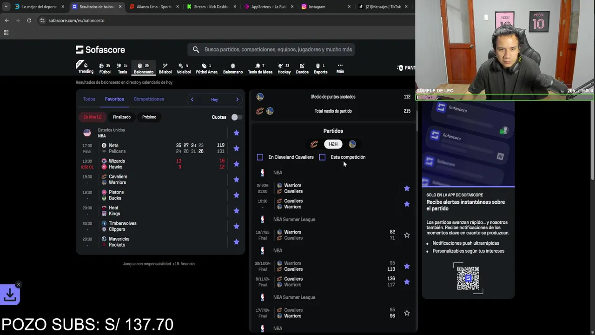595x335 pixels.
Task: Go to previous day arrow
Action: pyautogui.click(x=192, y=99)
